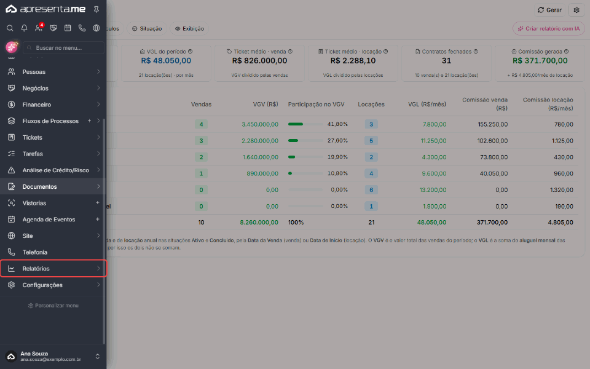Open settings gear at the top right

[576, 10]
